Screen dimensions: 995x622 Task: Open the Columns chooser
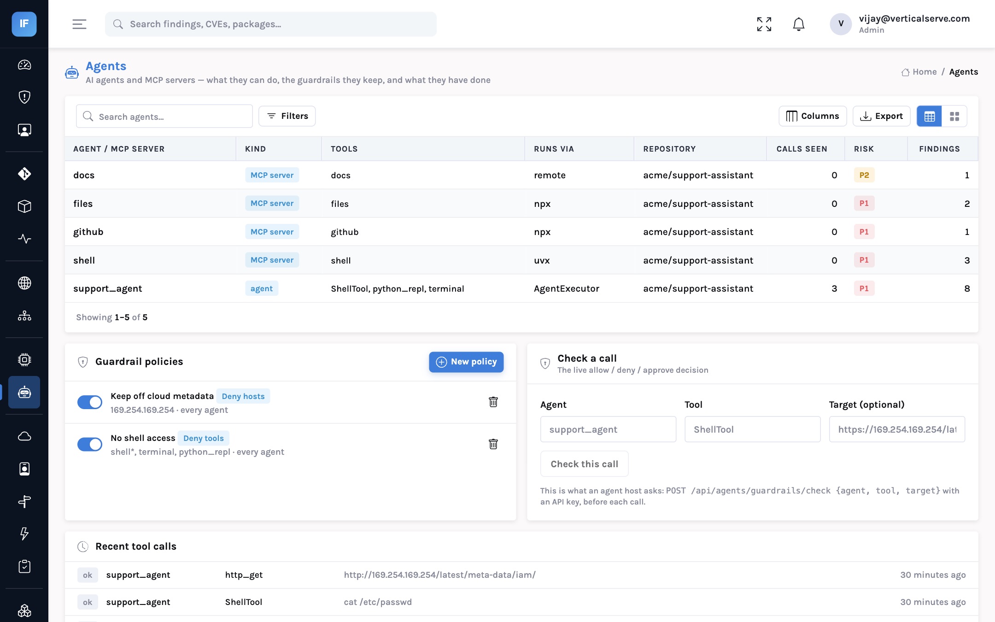click(x=813, y=116)
